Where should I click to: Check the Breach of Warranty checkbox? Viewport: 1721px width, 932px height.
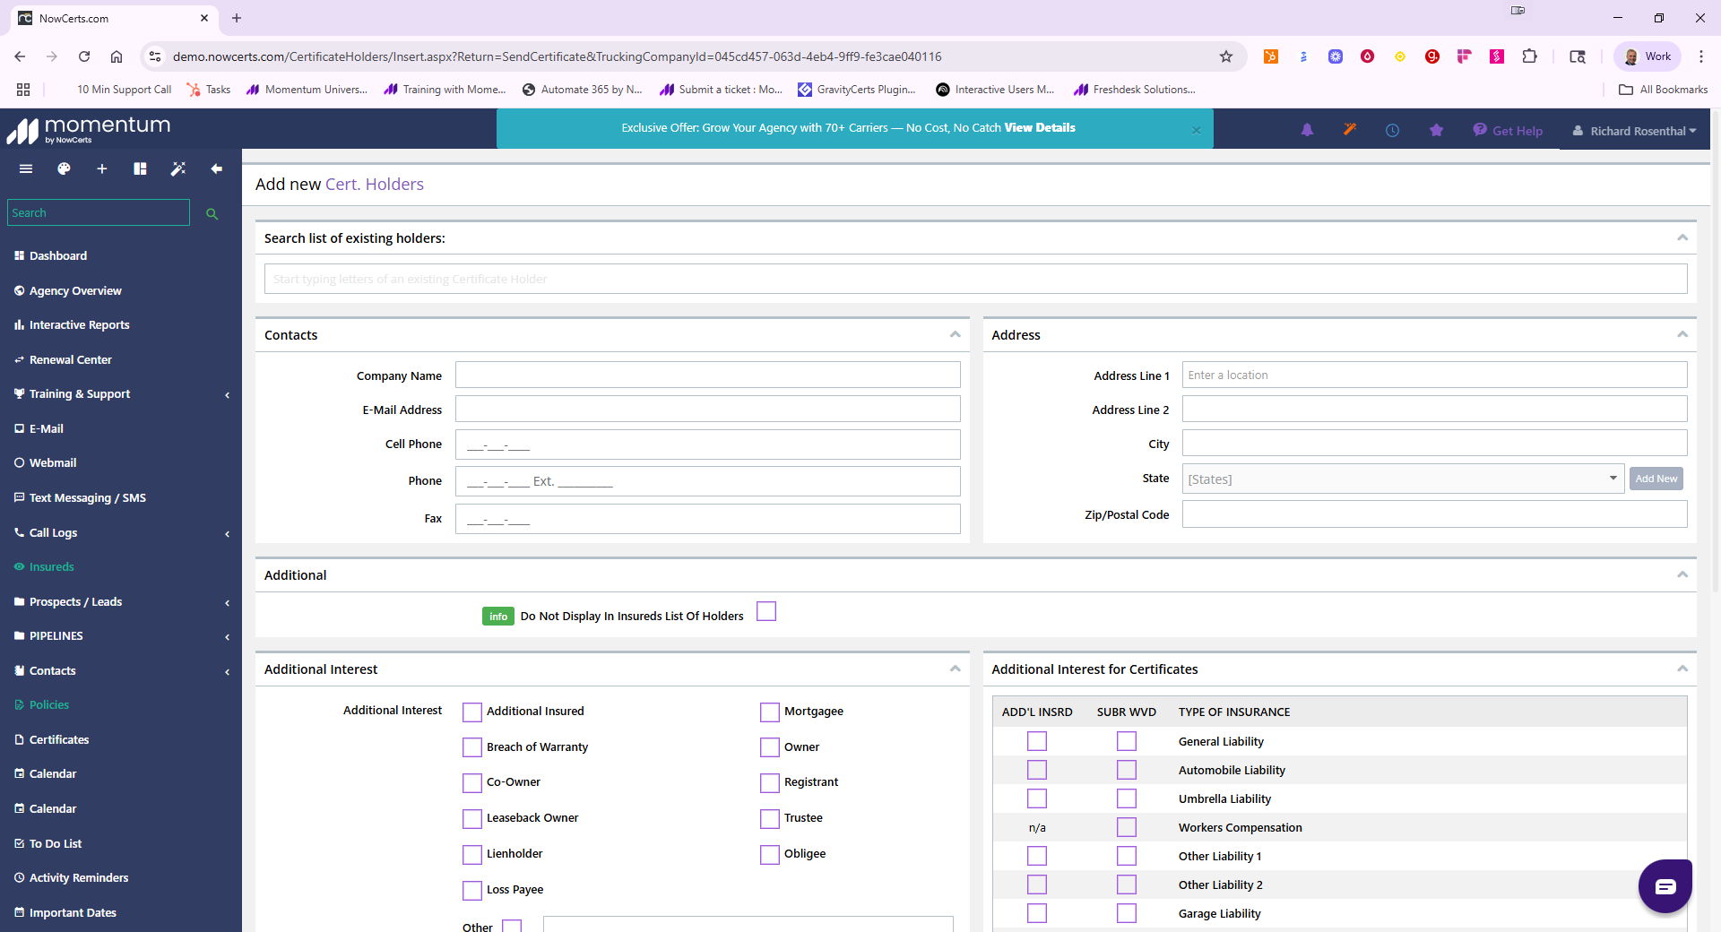tap(472, 747)
